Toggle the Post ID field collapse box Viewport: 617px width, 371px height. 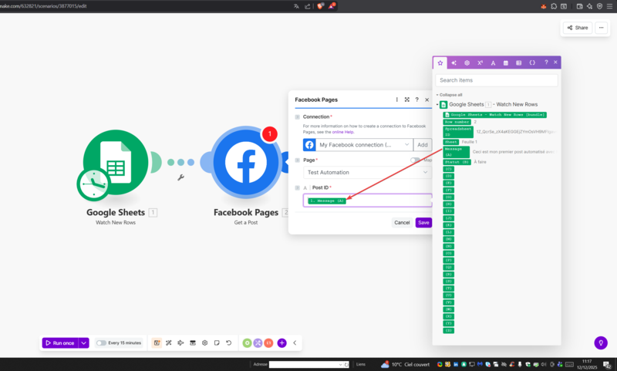298,187
